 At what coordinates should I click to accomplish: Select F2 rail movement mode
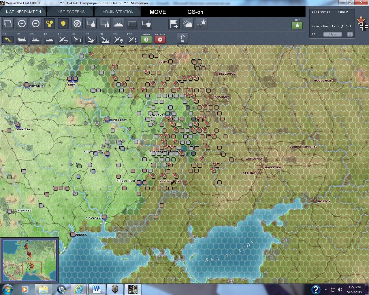pos(22,39)
